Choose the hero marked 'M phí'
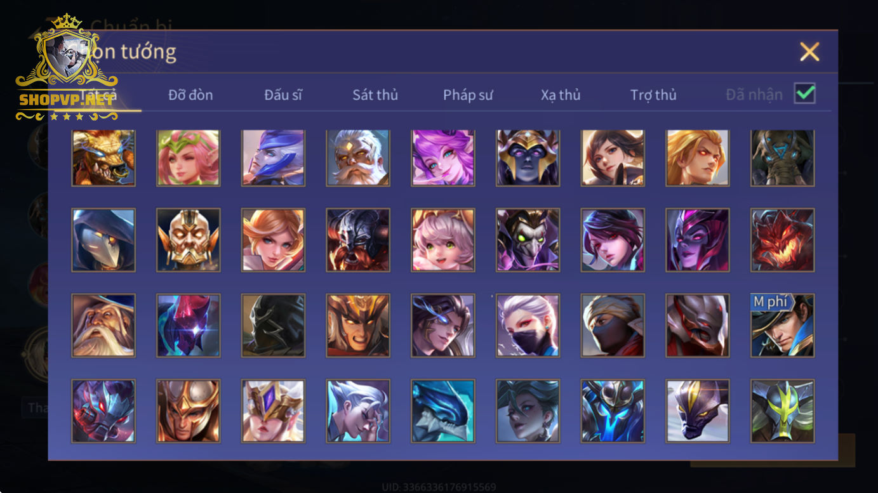This screenshot has height=493, width=878. (783, 325)
